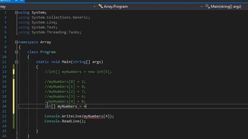
Task: Collapse the static void Main method block
Action: point(16,62)
